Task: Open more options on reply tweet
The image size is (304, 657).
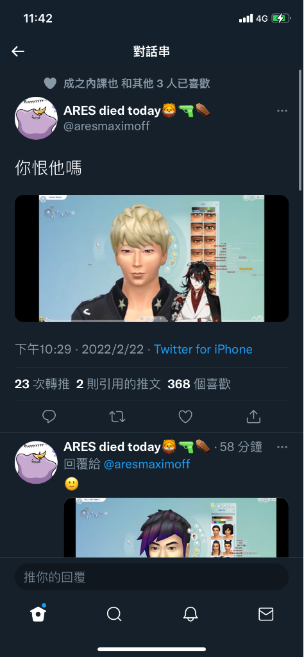Action: click(x=282, y=447)
